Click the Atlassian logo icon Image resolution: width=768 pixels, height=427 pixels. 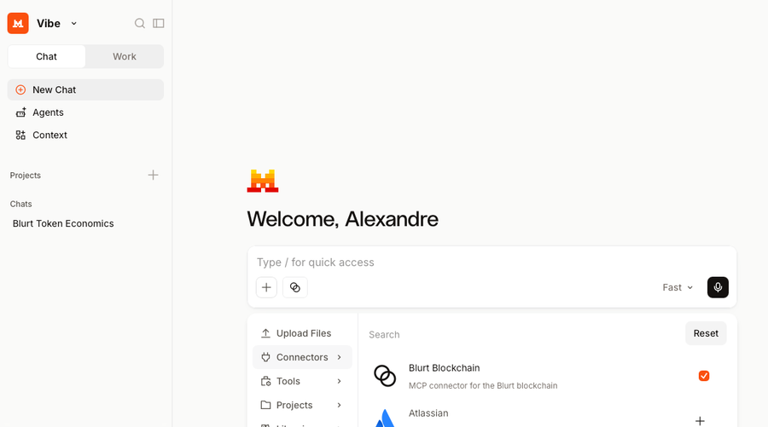[x=385, y=418]
